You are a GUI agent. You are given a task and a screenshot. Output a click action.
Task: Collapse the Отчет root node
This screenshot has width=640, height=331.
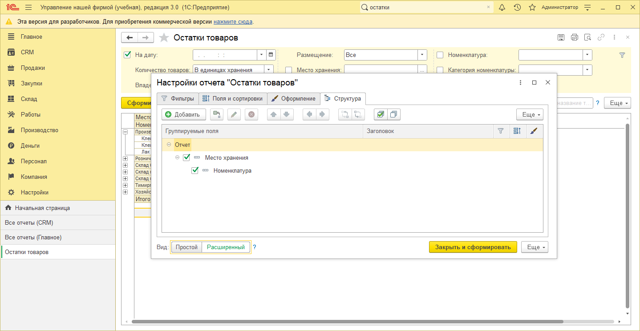point(169,145)
